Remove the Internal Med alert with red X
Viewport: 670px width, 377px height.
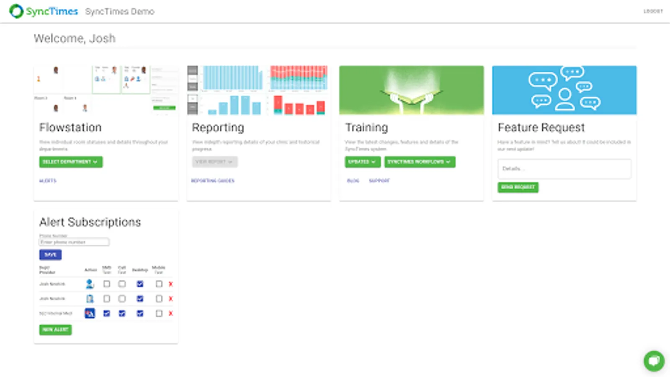pyautogui.click(x=170, y=313)
